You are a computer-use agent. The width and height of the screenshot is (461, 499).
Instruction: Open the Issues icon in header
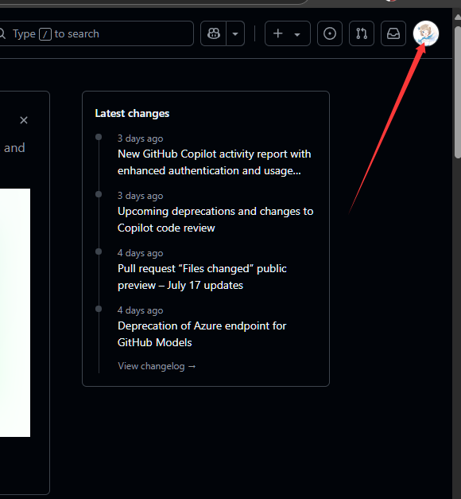(330, 33)
